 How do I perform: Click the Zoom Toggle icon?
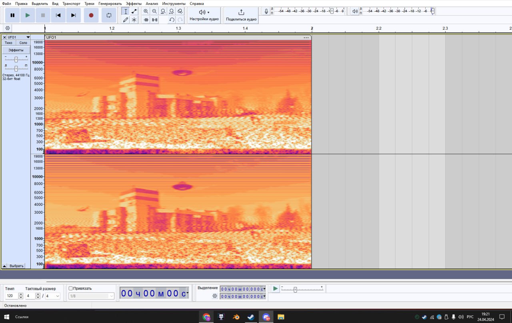click(180, 12)
